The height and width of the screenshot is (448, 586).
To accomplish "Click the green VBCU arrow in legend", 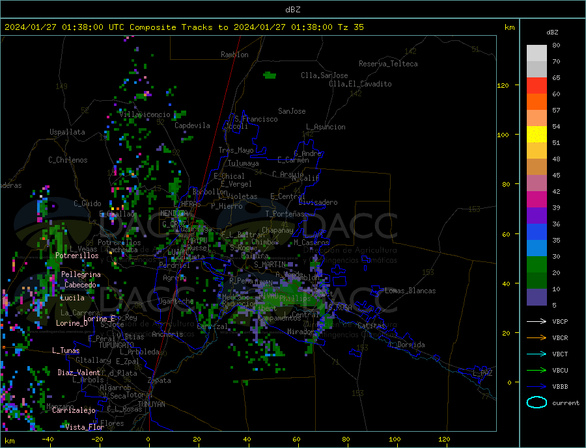I will 537,371.
